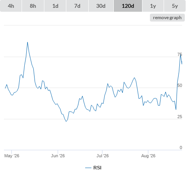Switch to the 8h time range

33,6
